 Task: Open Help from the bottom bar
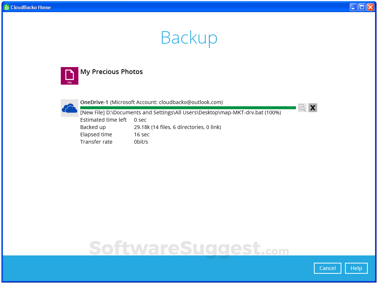point(356,268)
